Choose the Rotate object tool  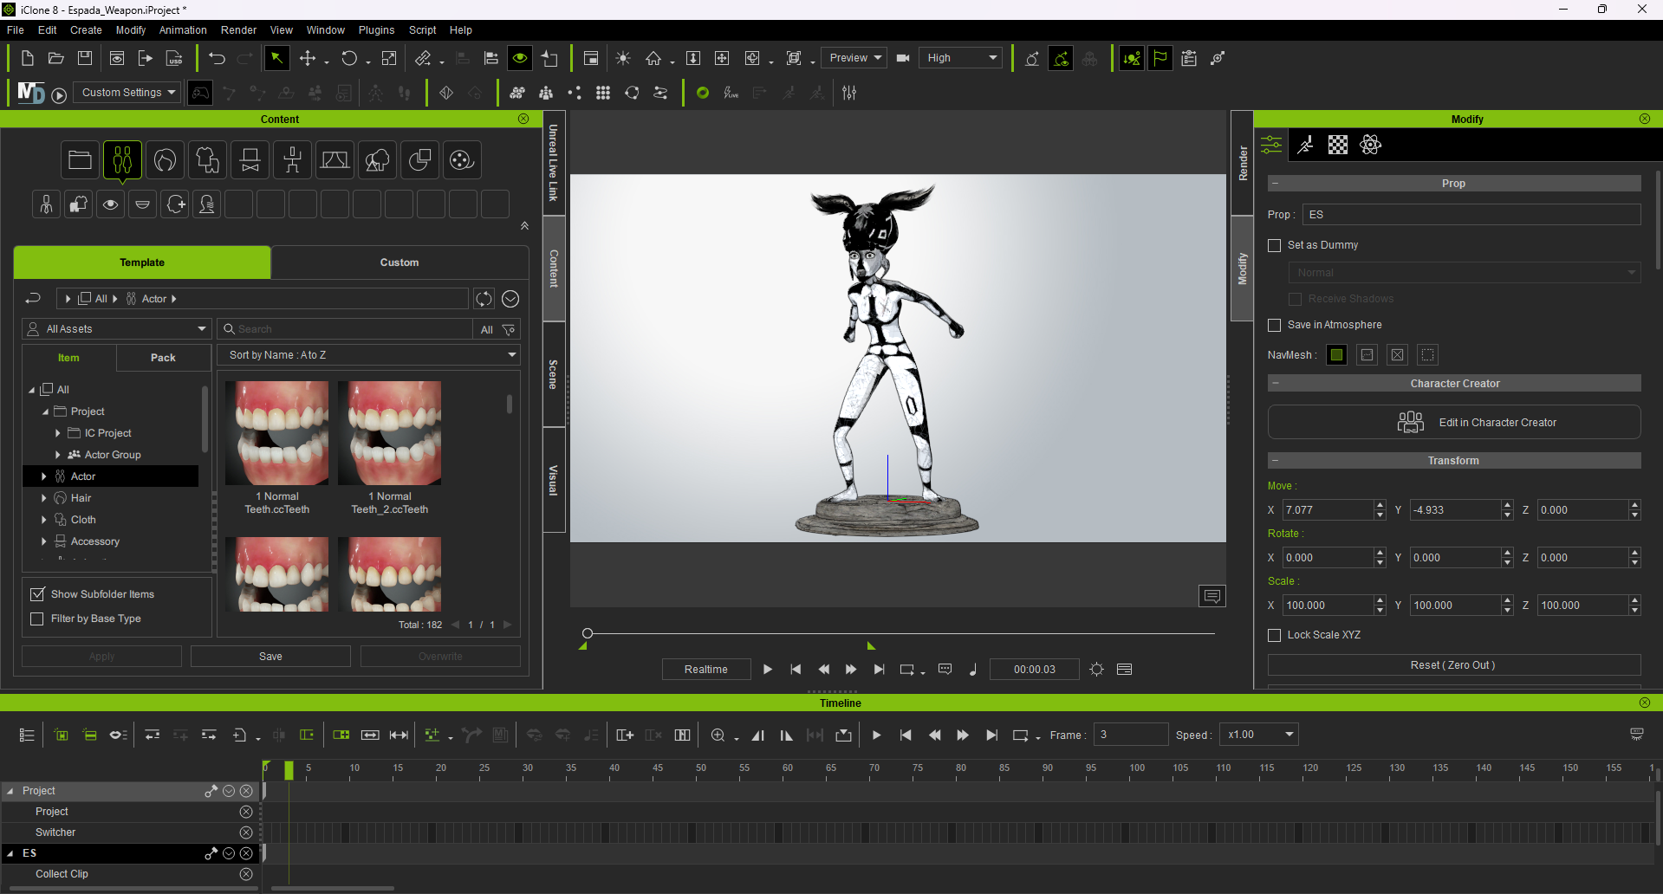click(349, 58)
